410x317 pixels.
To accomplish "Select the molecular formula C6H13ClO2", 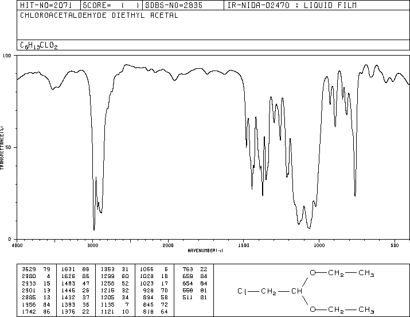I will tap(38, 45).
